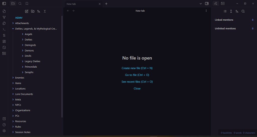Navigate back with left arrow
Image resolution: width=257 pixels, height=137 pixels.
tap(68, 11)
